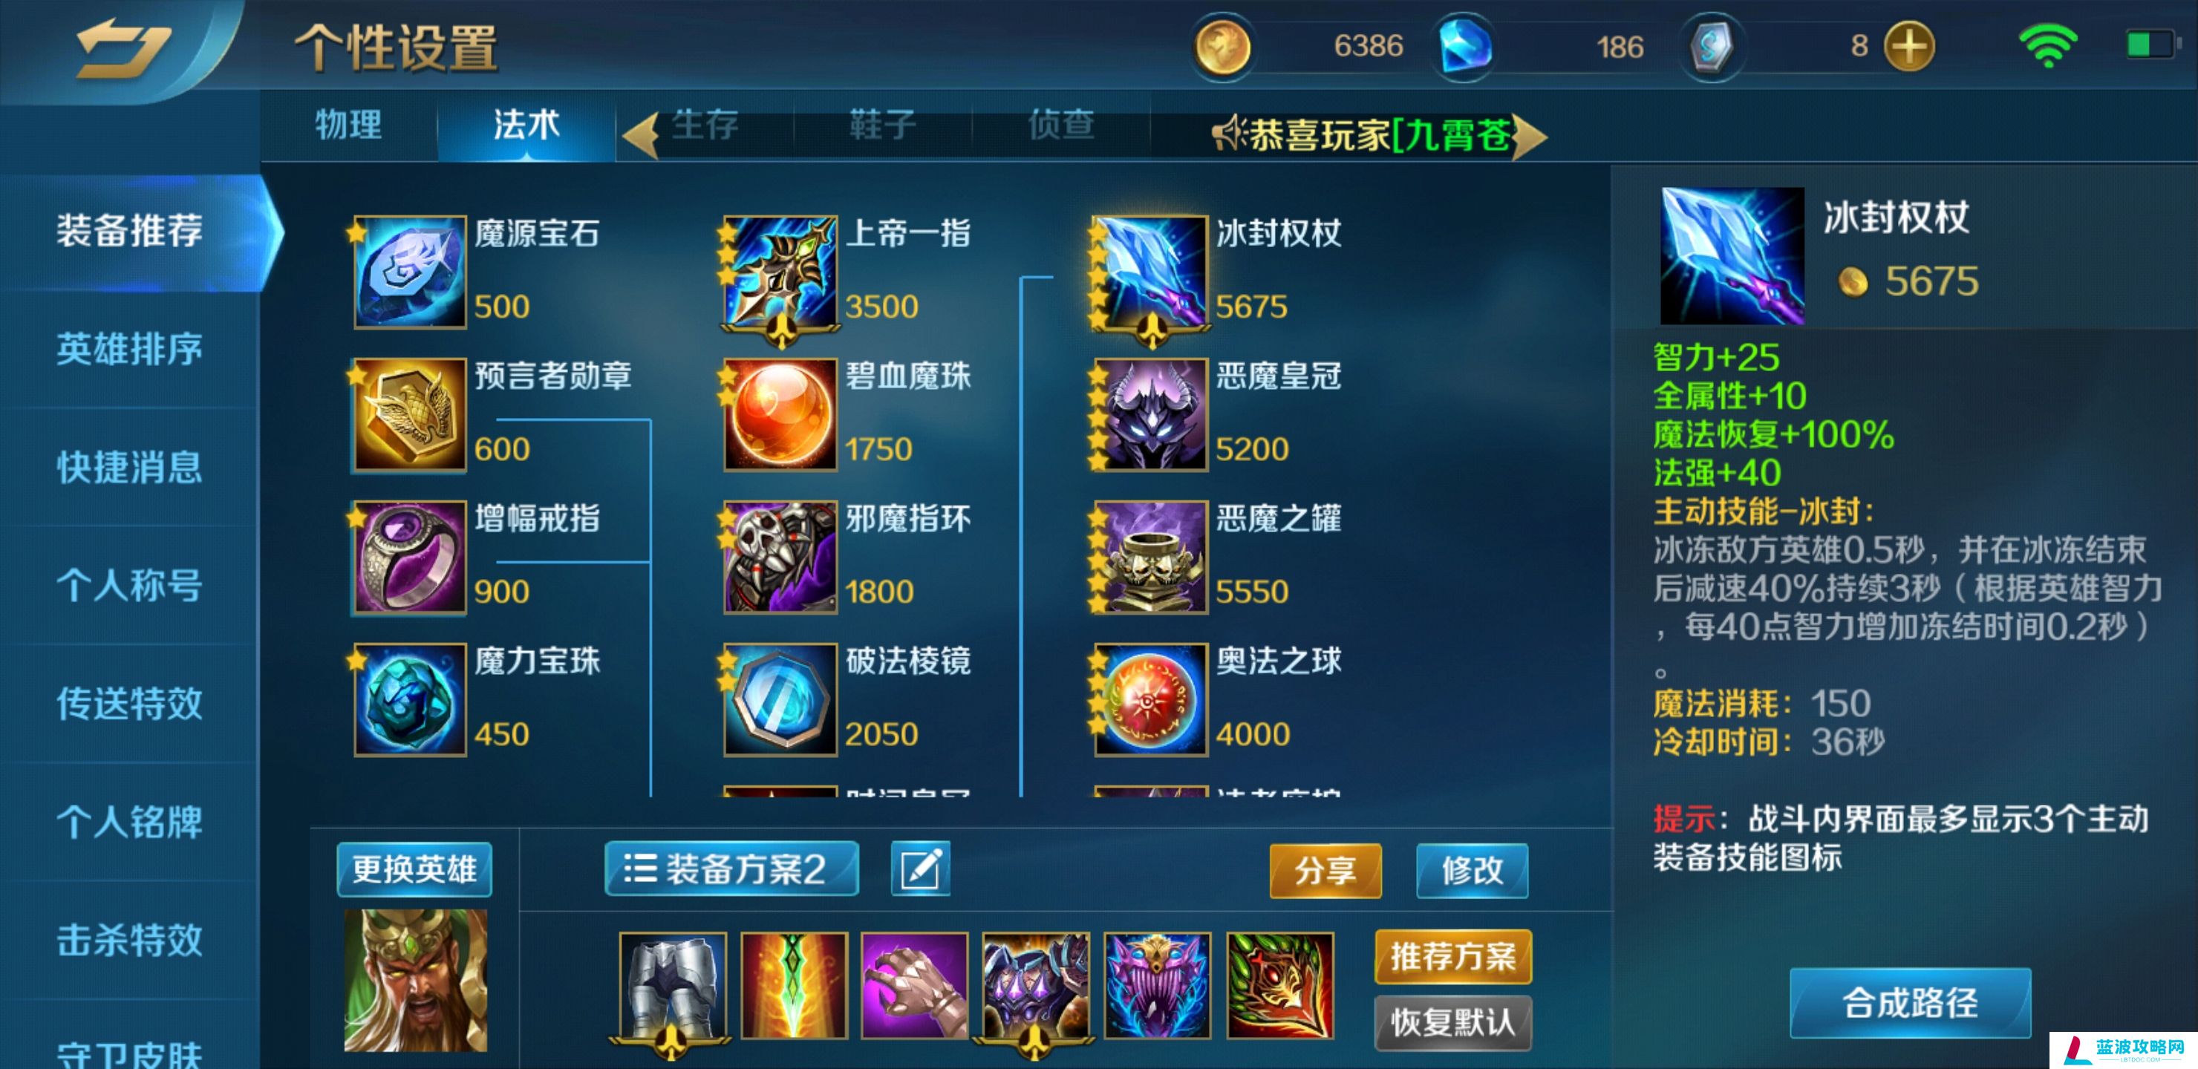Click the plus icon to add currency
2198x1069 pixels.
pyautogui.click(x=1908, y=46)
